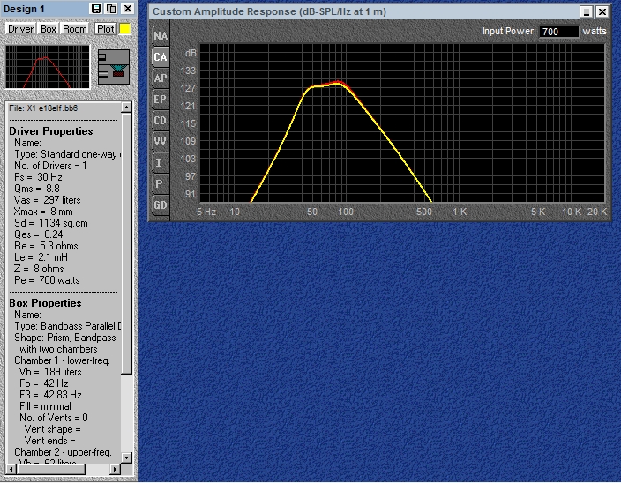
Task: Save Design 1 with the floppy disk icon
Action: point(95,8)
